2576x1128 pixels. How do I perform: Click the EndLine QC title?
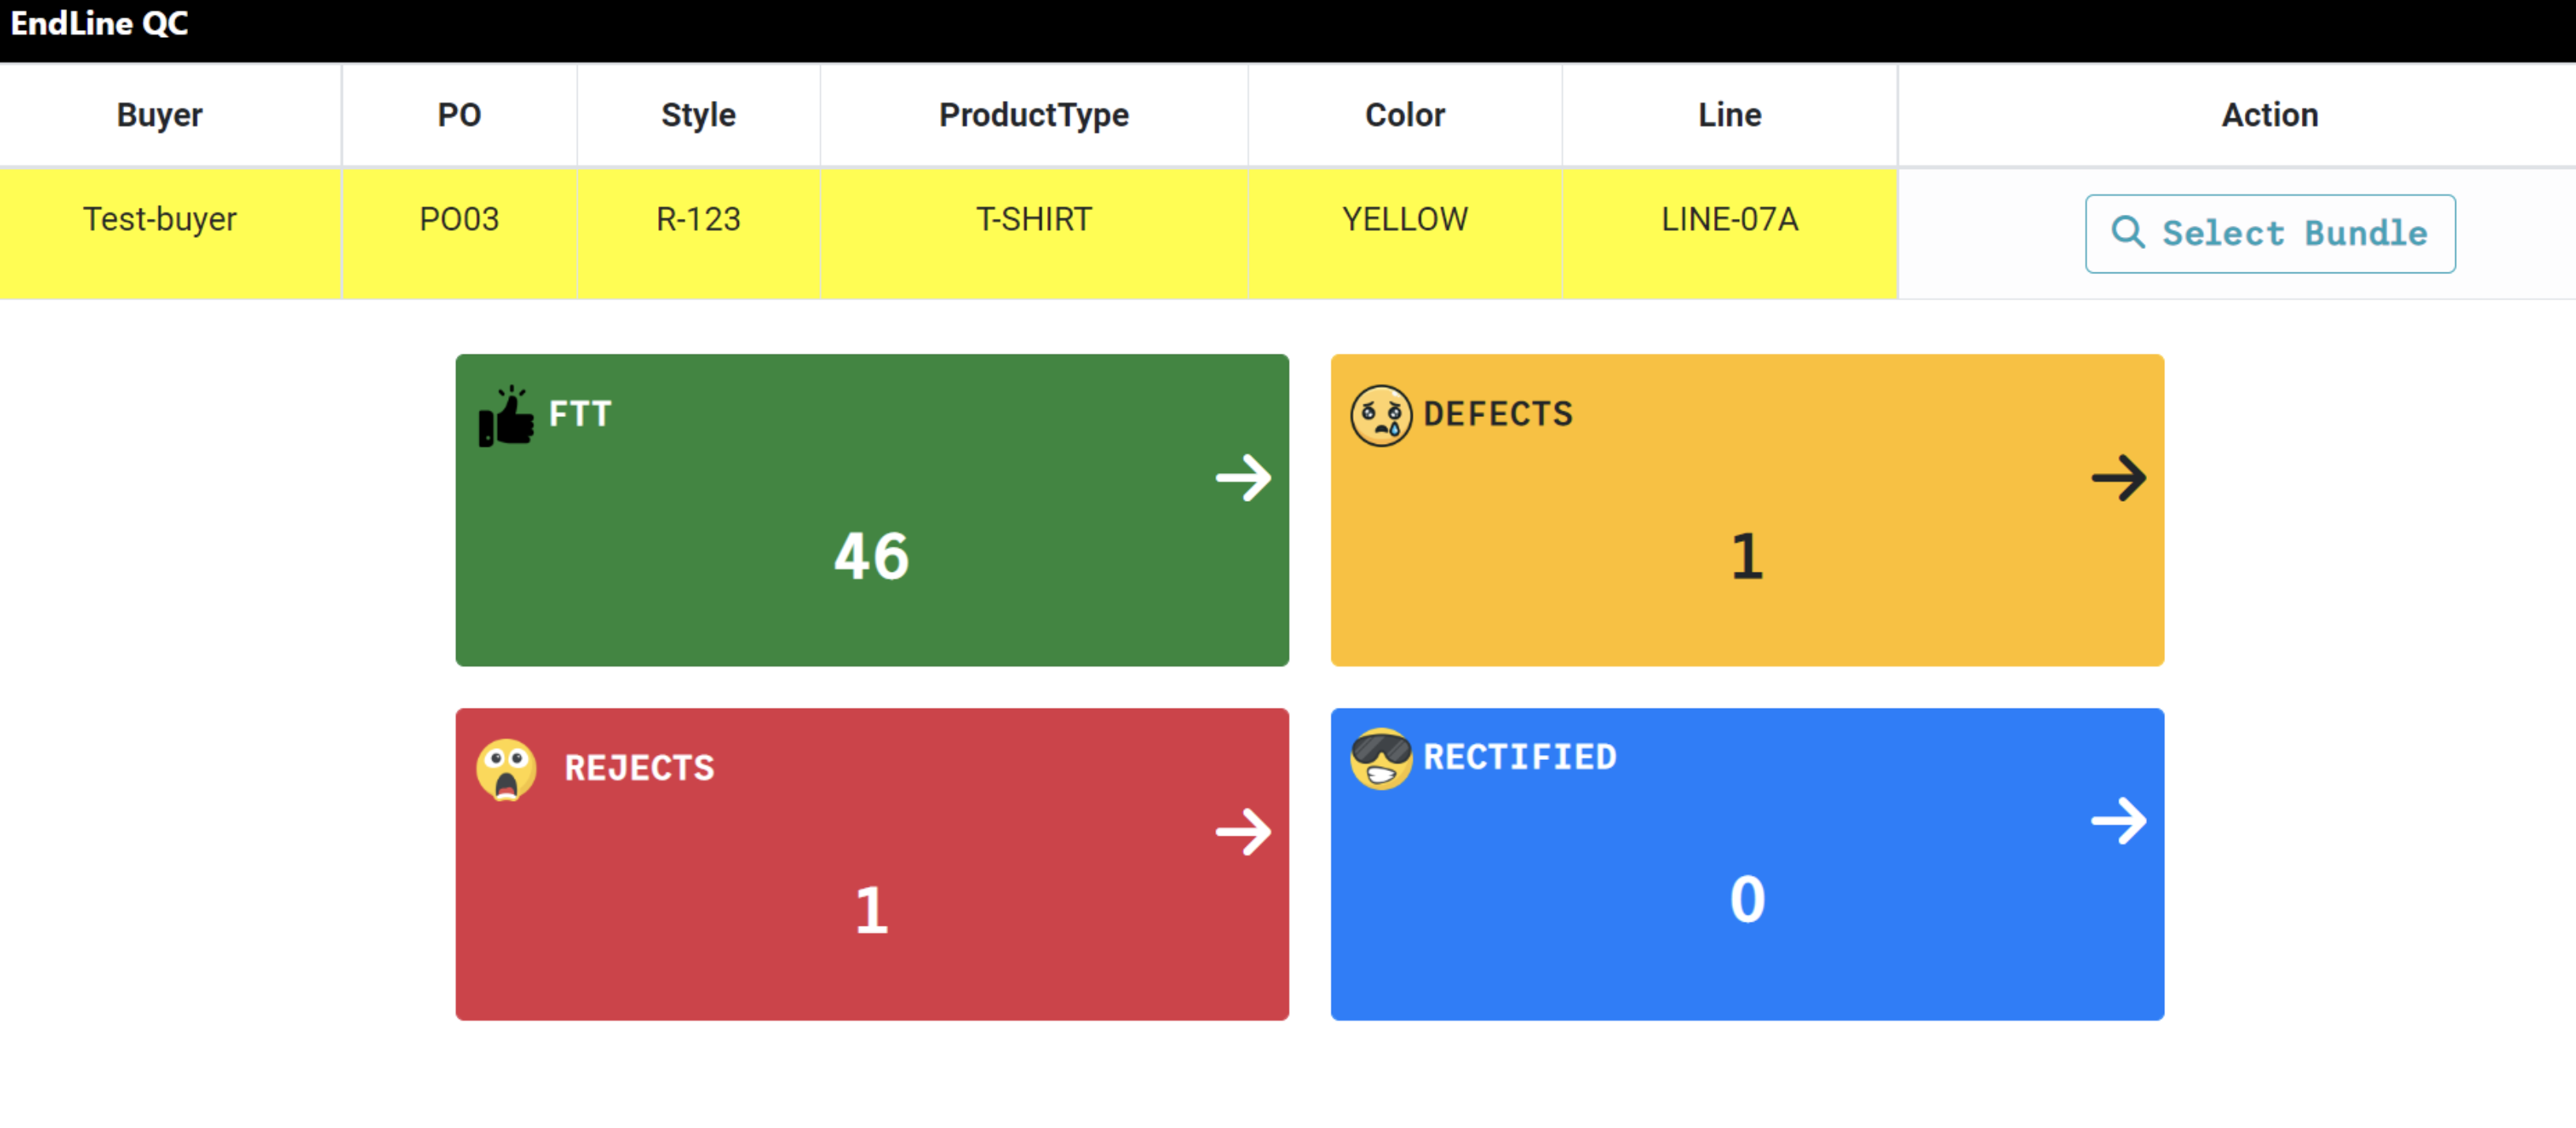(x=100, y=24)
